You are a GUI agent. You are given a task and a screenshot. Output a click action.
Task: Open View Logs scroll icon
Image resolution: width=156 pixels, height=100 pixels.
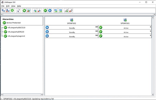tap(18, 10)
